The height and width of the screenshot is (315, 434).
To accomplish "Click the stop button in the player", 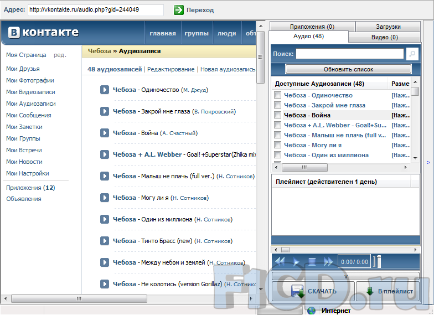I will click(x=312, y=261).
